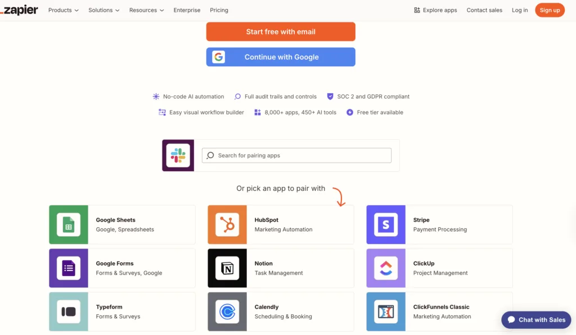Open the Notion icon
The image size is (576, 335).
(227, 268)
